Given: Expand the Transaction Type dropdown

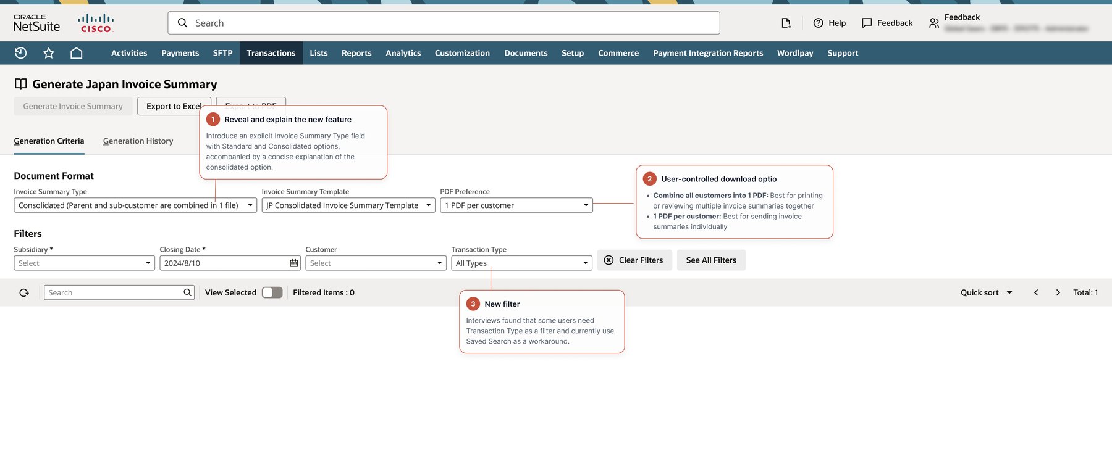Looking at the screenshot, I should point(521,263).
